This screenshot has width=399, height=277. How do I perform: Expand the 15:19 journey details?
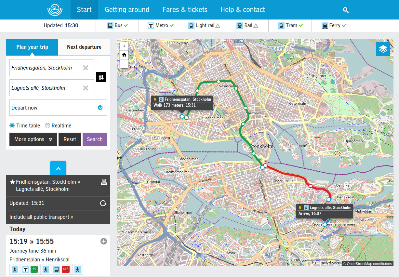click(104, 241)
